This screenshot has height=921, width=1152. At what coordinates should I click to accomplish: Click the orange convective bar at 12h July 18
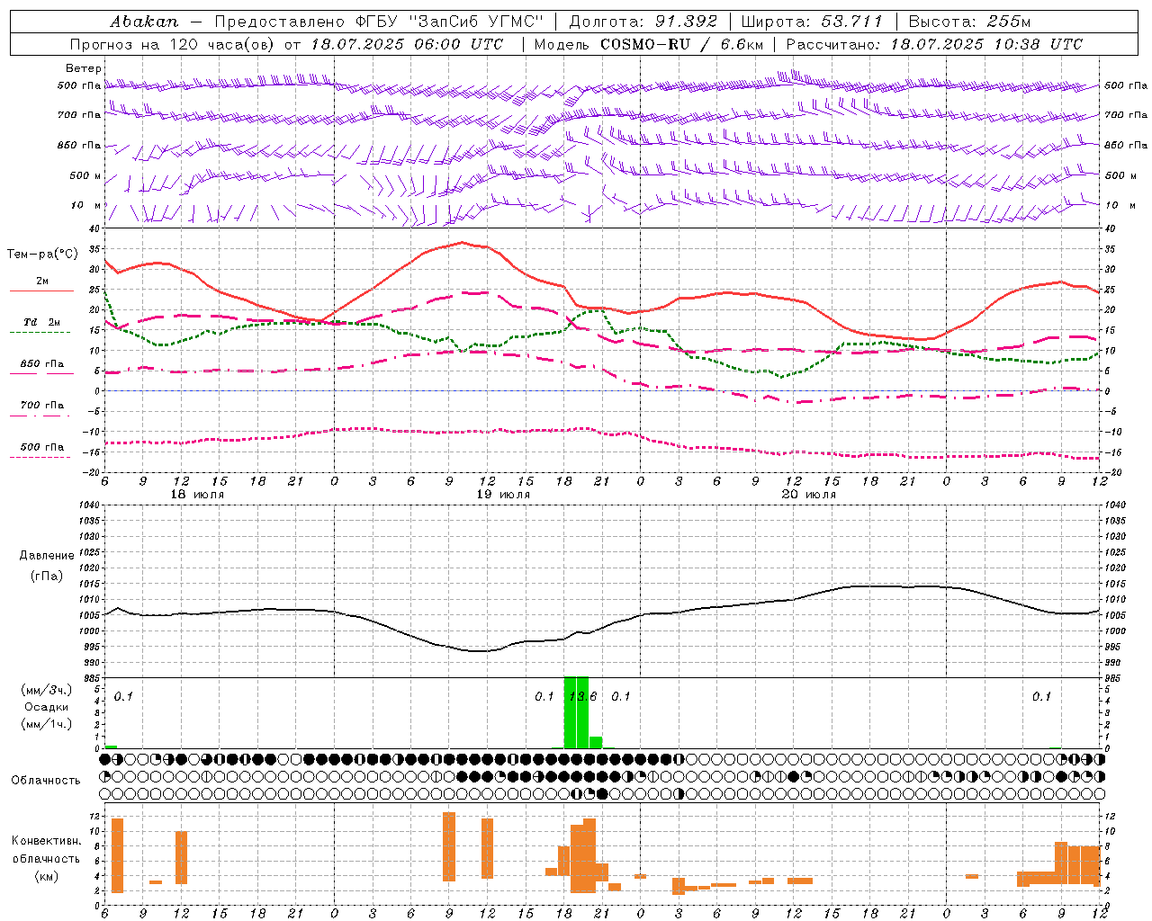click(181, 857)
